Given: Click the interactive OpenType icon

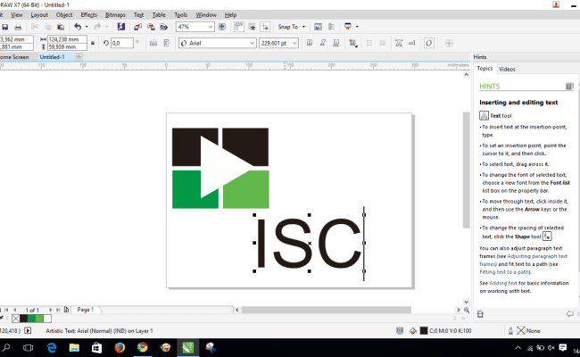Looking at the screenshot, I should pyautogui.click(x=428, y=43).
